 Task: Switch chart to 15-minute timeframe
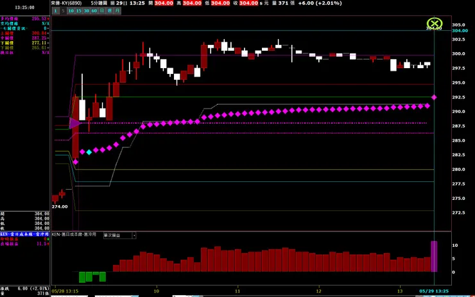pyautogui.click(x=79, y=11)
